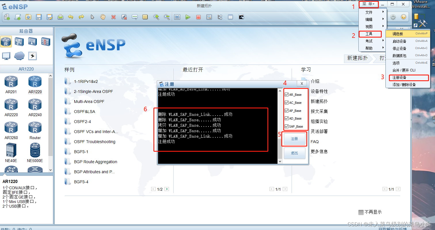Select the PC terminal category icon
This screenshot has width=435, height=230.
pyautogui.click(x=6, y=56)
